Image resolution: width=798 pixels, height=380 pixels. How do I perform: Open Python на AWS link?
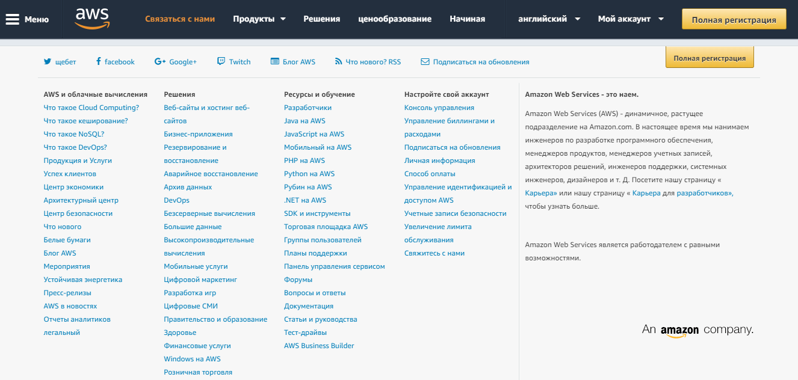tap(309, 174)
